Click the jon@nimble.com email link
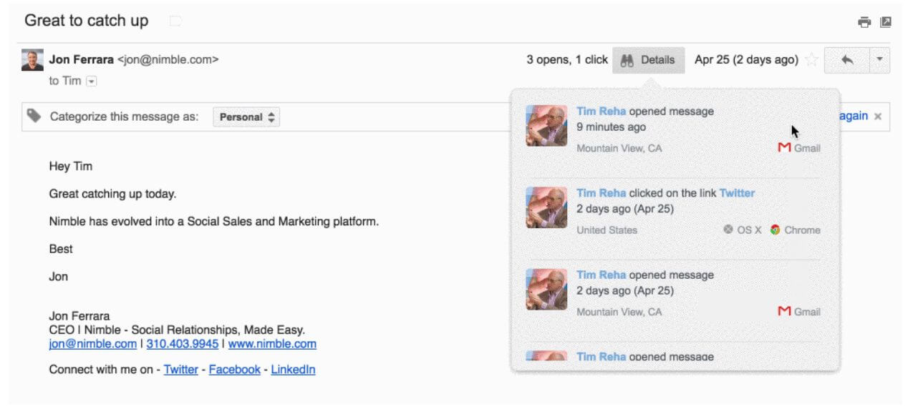 [92, 344]
